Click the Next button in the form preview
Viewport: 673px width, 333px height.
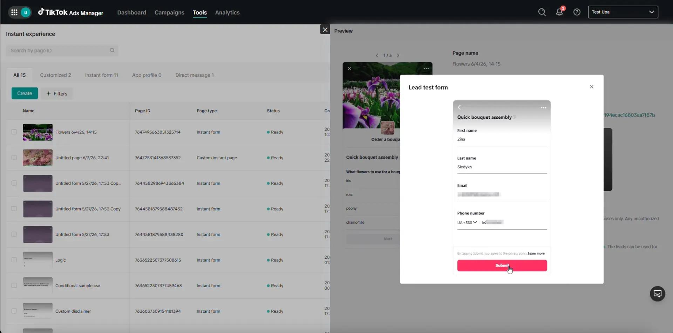373,239
